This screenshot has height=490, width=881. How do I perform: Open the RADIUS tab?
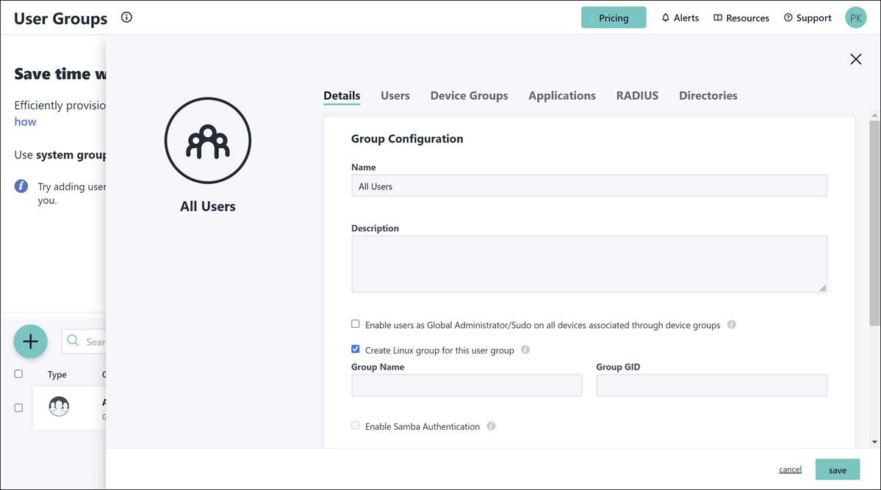coord(636,95)
